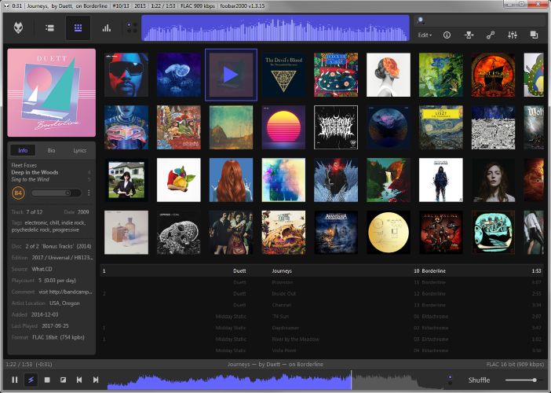
Task: Skip to the next track
Action: [x=96, y=380]
